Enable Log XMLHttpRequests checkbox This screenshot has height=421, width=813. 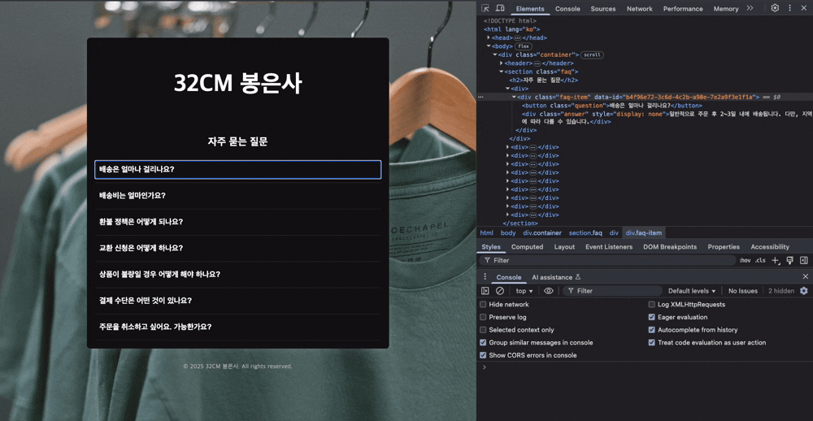click(652, 304)
